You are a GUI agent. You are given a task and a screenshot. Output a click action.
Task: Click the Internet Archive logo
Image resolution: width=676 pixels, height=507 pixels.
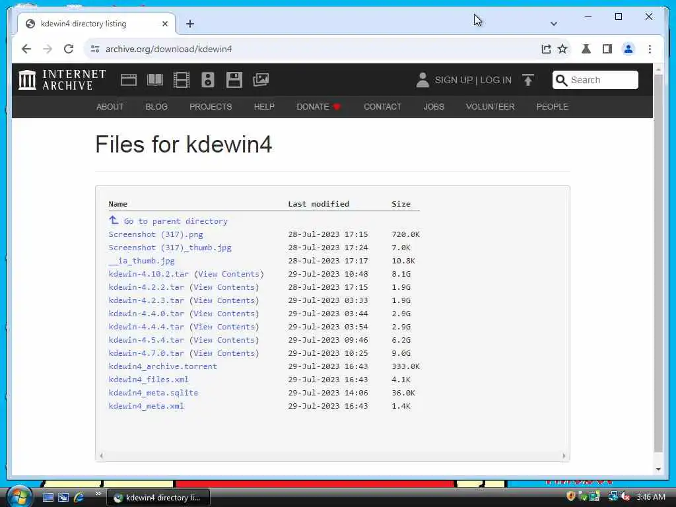62,80
